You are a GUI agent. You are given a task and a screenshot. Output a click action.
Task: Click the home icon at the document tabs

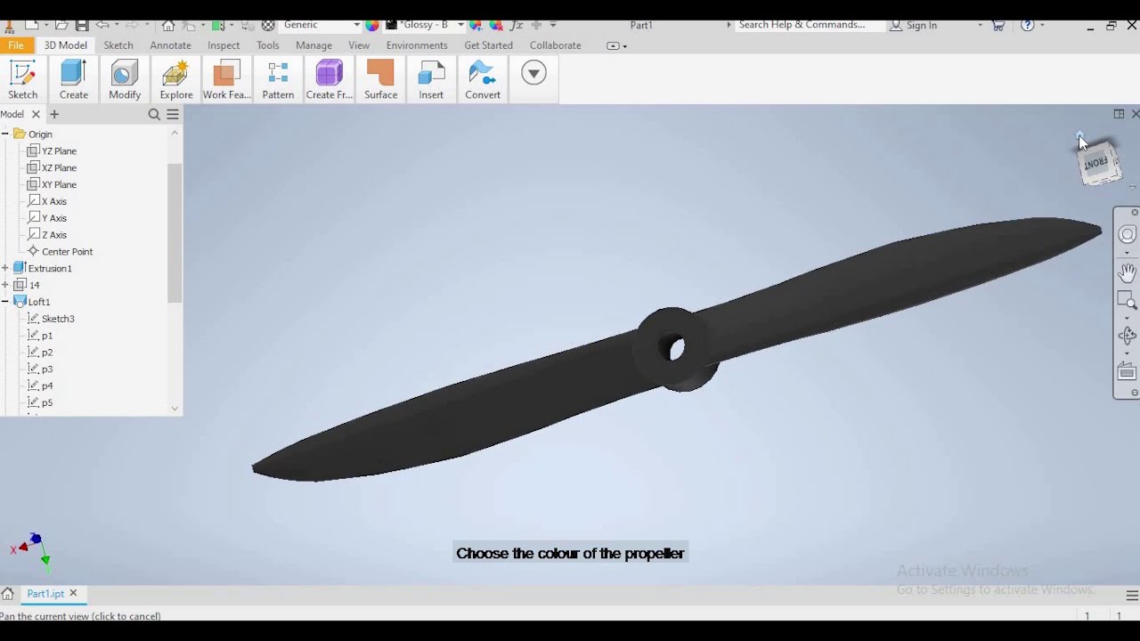tap(8, 594)
